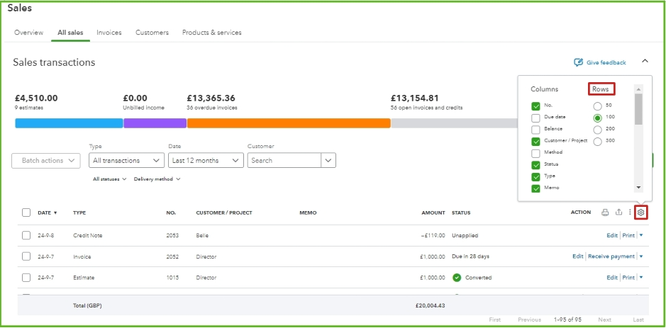Enable the Due date column checkbox
Screen dimensions: 666x328
[536, 117]
